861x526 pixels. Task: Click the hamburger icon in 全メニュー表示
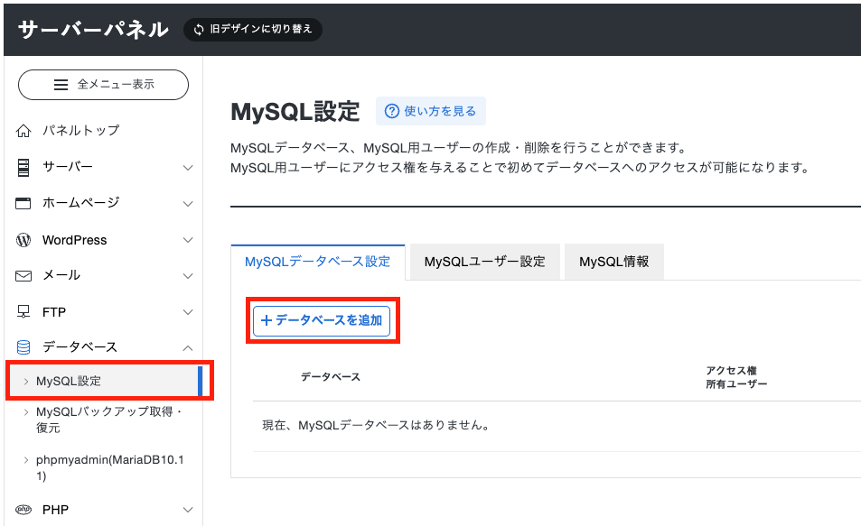pos(61,85)
